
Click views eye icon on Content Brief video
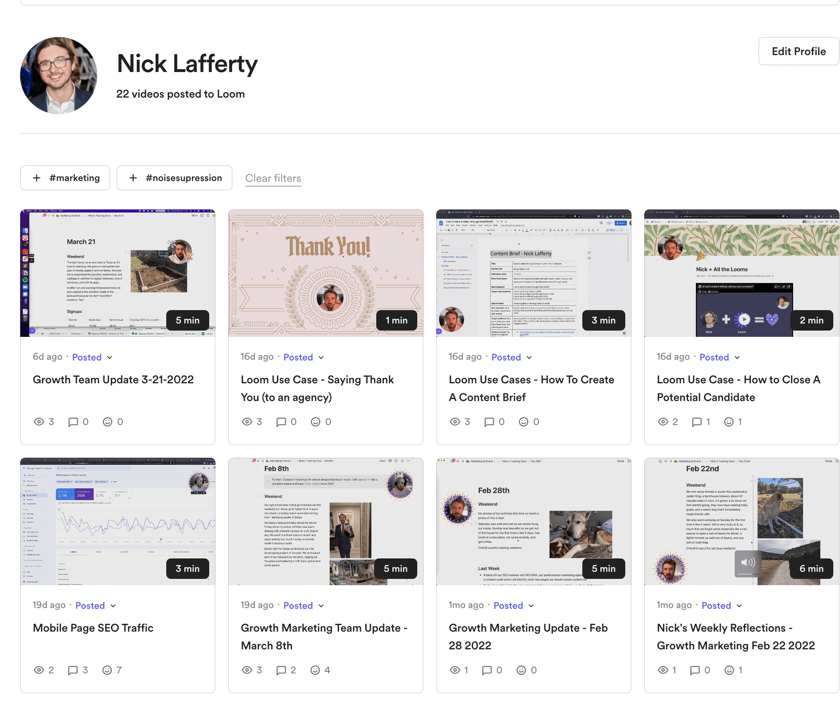pyautogui.click(x=455, y=422)
